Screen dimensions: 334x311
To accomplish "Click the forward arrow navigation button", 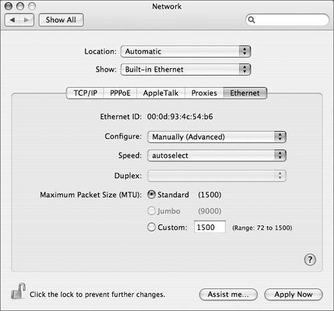I will click(x=27, y=20).
